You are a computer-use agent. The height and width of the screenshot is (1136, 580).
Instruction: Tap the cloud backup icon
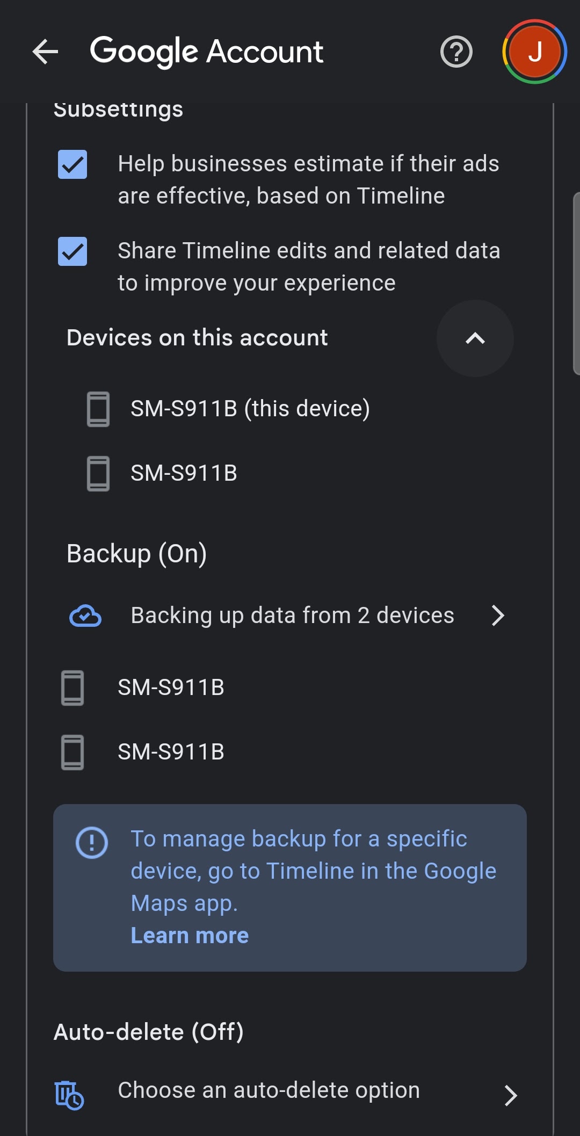[85, 616]
